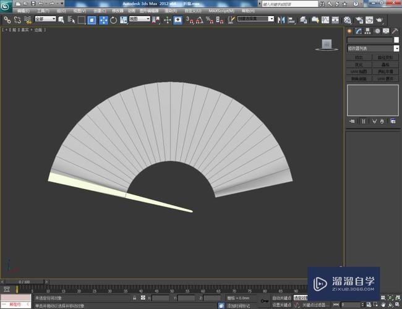402x309 pixels.
Task: Activate the Select Object arrow tool
Action: pos(61,20)
